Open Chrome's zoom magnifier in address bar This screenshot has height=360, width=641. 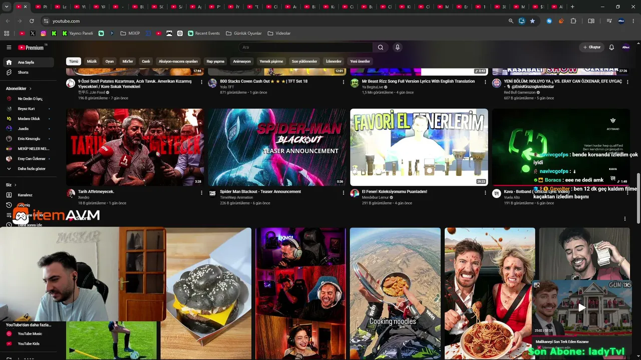(511, 21)
